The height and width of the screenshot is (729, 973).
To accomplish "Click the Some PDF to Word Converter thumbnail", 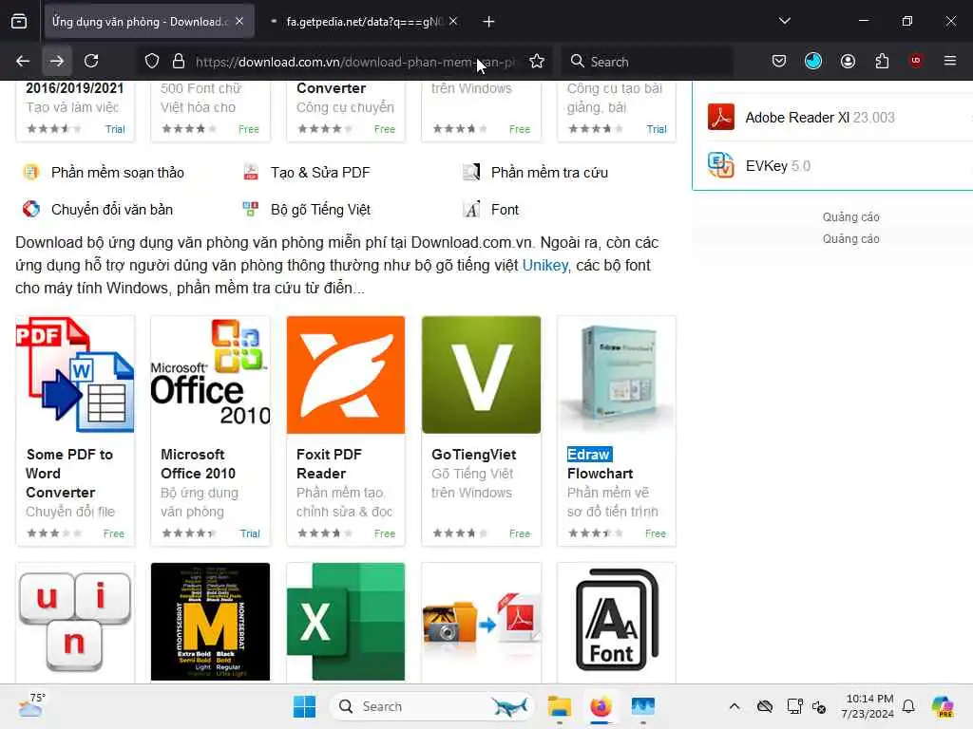I will pos(75,374).
